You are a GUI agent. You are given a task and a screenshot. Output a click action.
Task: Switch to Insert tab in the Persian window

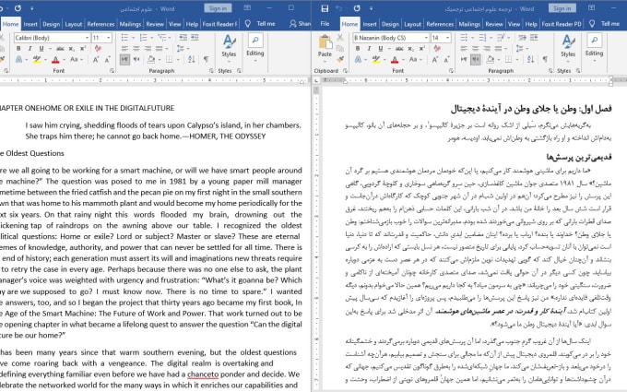(370, 24)
